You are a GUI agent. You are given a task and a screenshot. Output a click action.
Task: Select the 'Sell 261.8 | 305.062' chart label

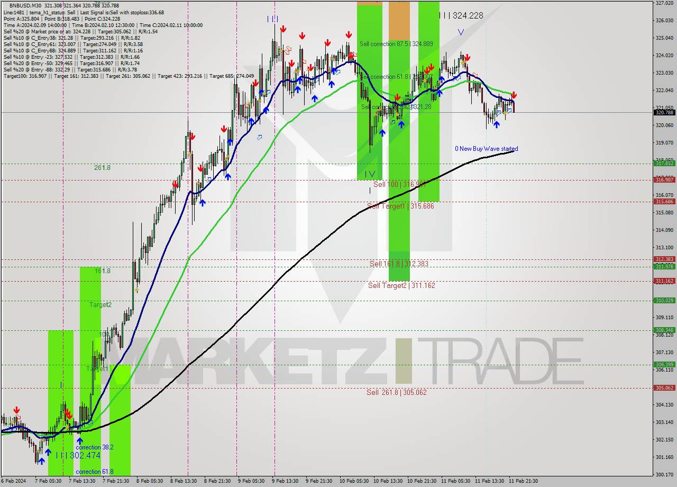(x=397, y=392)
